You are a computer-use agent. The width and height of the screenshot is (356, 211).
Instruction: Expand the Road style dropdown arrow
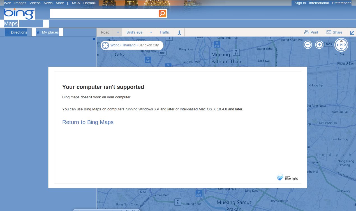[x=118, y=32]
